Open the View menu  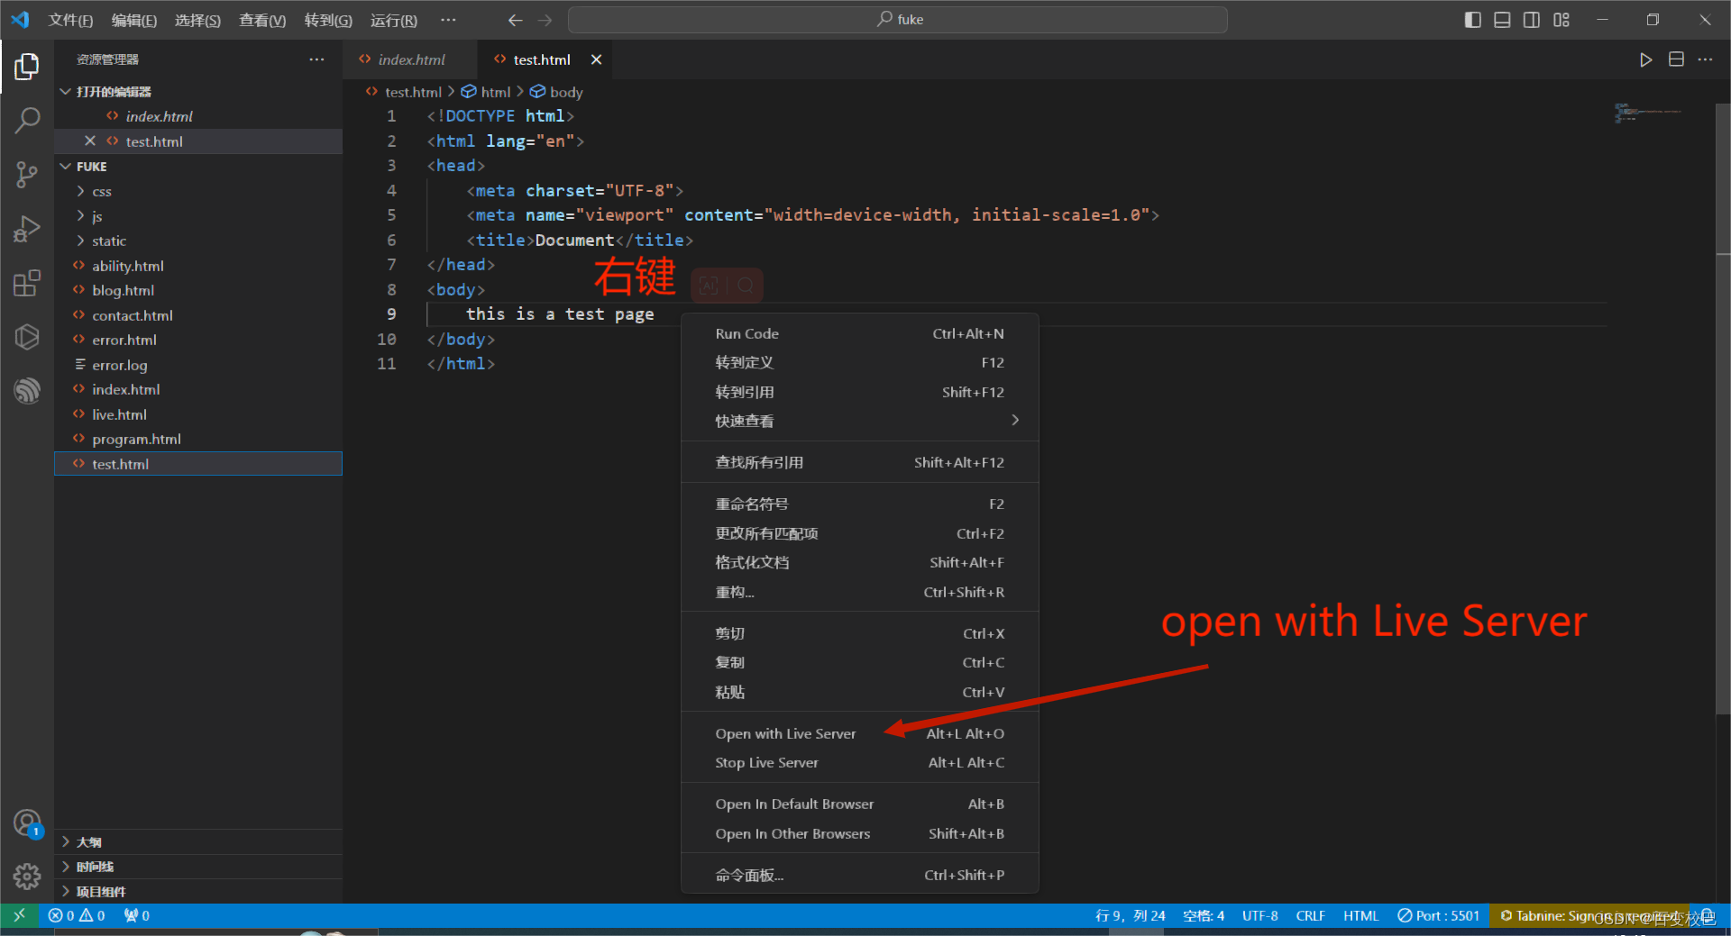click(x=262, y=20)
